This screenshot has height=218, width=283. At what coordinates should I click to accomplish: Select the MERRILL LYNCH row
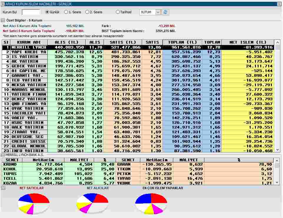point(138,47)
